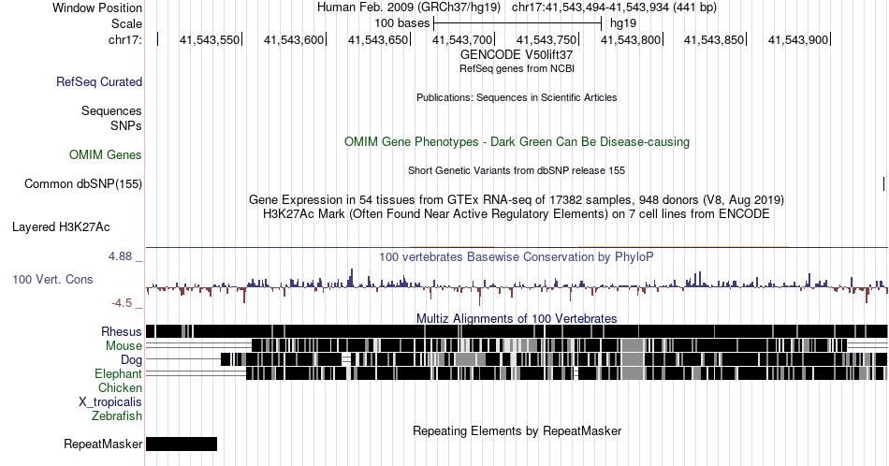Image resolution: width=889 pixels, height=466 pixels.
Task: Click the Window Position label
Action: [x=97, y=7]
